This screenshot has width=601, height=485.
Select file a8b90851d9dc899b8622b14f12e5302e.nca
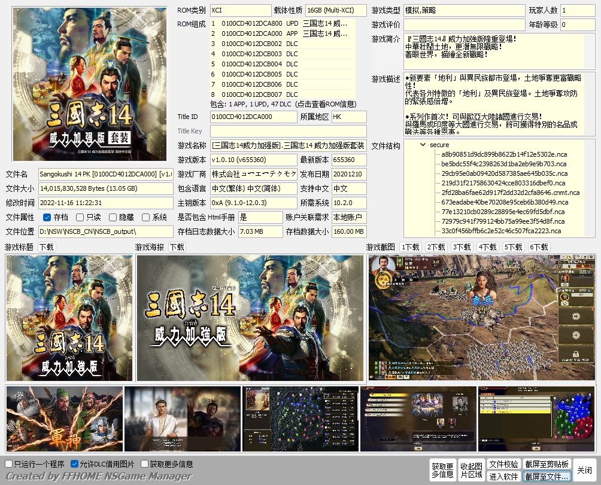504,154
